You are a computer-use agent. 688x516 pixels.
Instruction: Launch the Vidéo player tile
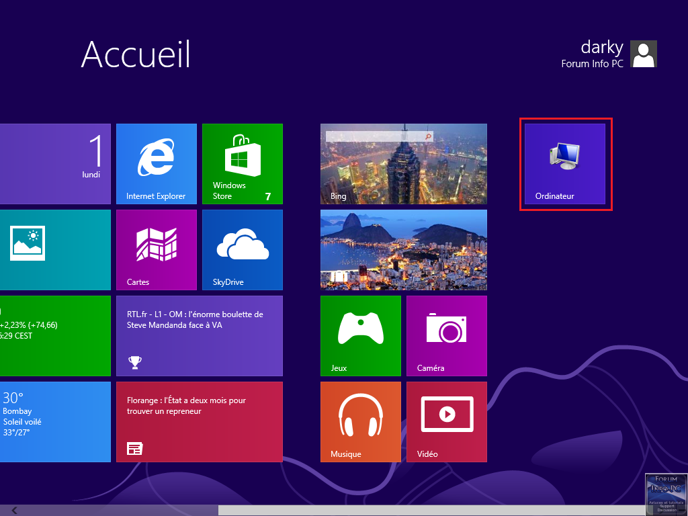coord(446,421)
